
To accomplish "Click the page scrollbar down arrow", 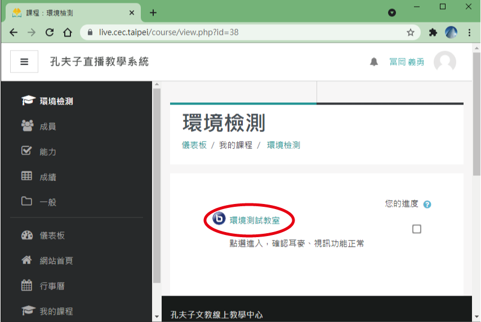I will 476,317.
